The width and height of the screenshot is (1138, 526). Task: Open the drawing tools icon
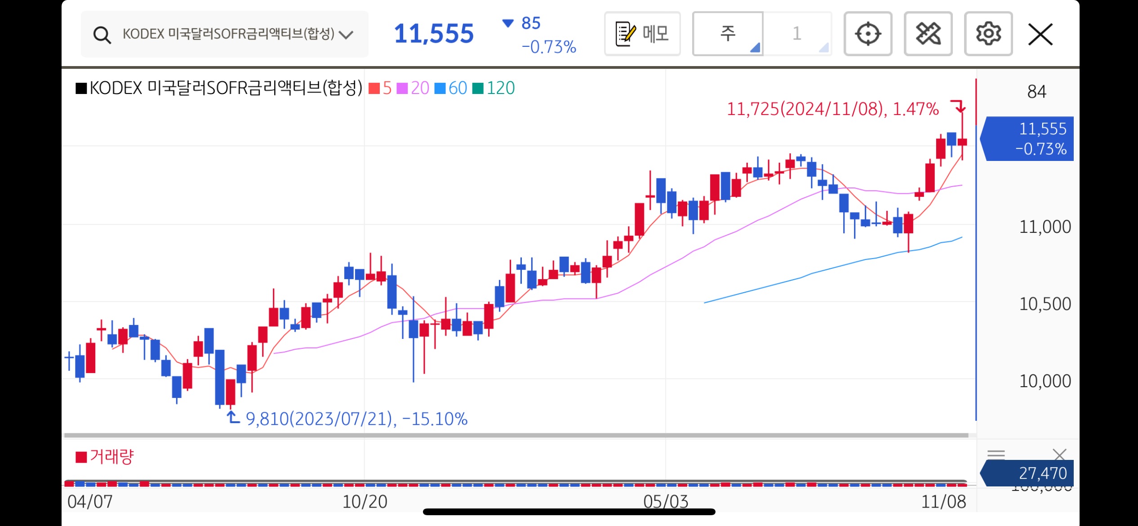(928, 34)
